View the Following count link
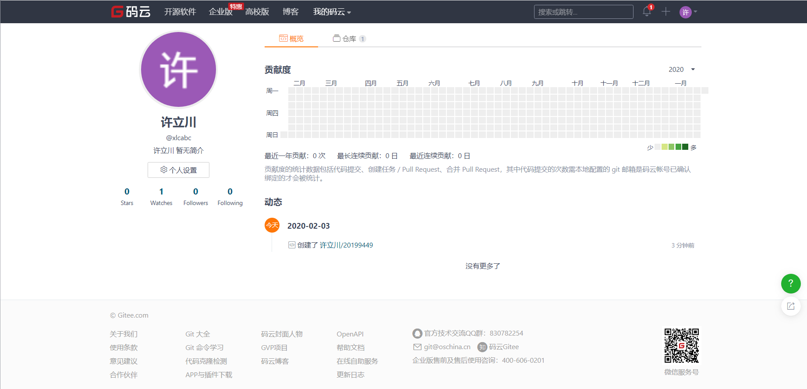Screen dimensions: 807x389 (230, 196)
